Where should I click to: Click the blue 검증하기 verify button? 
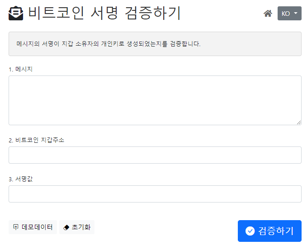pyautogui.click(x=269, y=231)
